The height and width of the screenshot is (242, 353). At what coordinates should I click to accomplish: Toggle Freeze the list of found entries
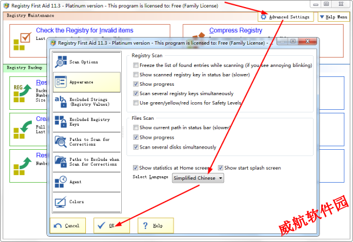coord(136,65)
